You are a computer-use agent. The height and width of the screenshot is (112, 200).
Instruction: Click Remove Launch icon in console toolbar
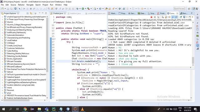[155, 17]
